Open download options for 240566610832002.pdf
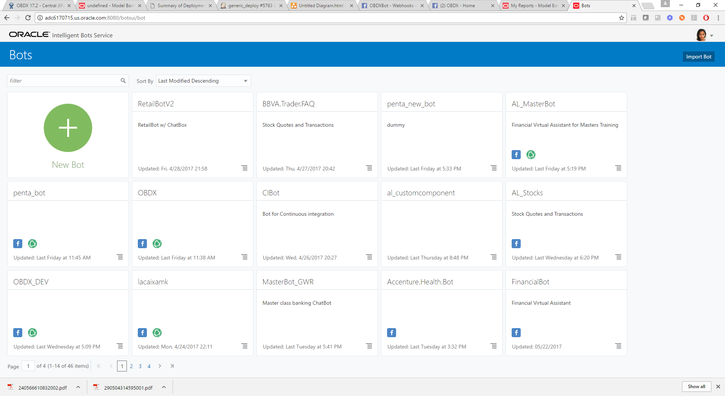 tap(78, 387)
